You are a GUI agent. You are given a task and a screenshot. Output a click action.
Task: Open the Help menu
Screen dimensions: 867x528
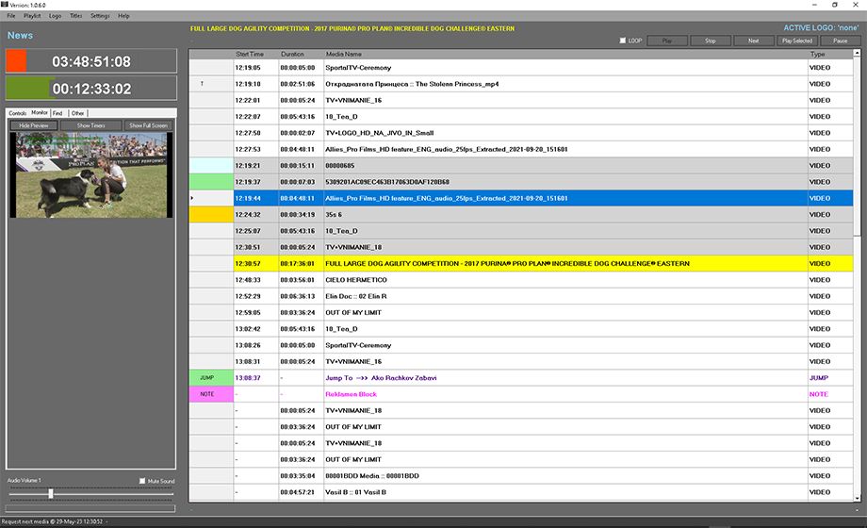click(123, 16)
